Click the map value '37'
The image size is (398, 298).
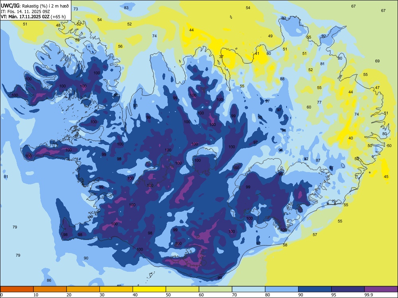tap(221, 56)
